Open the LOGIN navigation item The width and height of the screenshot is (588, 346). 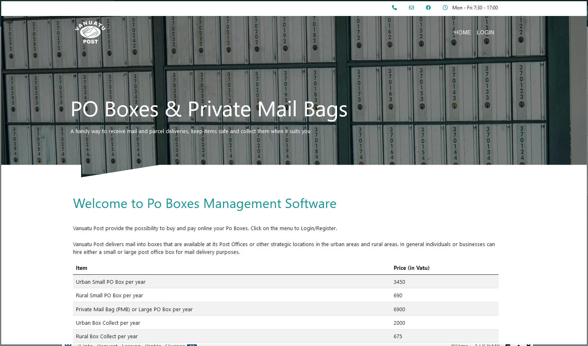click(485, 32)
